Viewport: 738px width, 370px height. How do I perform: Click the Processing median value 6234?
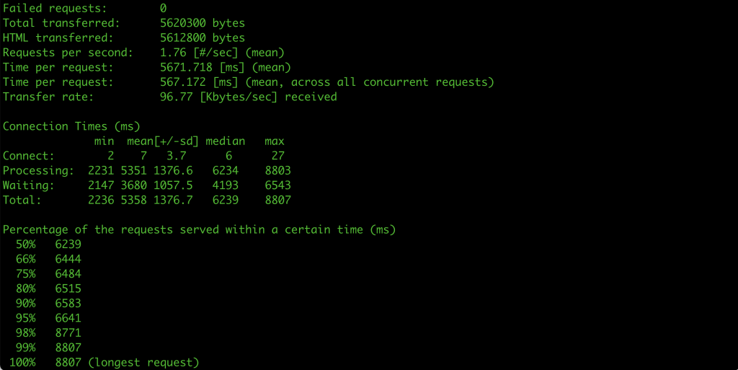pos(226,170)
